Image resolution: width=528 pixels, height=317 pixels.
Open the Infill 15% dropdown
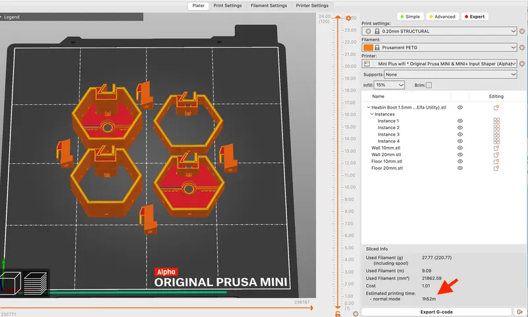389,85
